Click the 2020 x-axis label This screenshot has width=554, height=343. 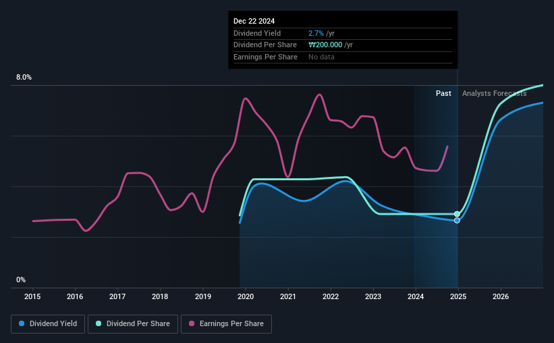coord(246,296)
